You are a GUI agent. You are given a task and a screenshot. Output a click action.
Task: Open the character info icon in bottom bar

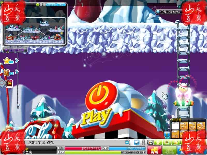tap(158, 142)
